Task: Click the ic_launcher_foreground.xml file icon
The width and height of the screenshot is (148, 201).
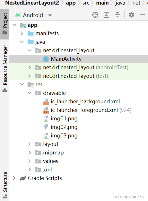Action: pyautogui.click(x=46, y=110)
